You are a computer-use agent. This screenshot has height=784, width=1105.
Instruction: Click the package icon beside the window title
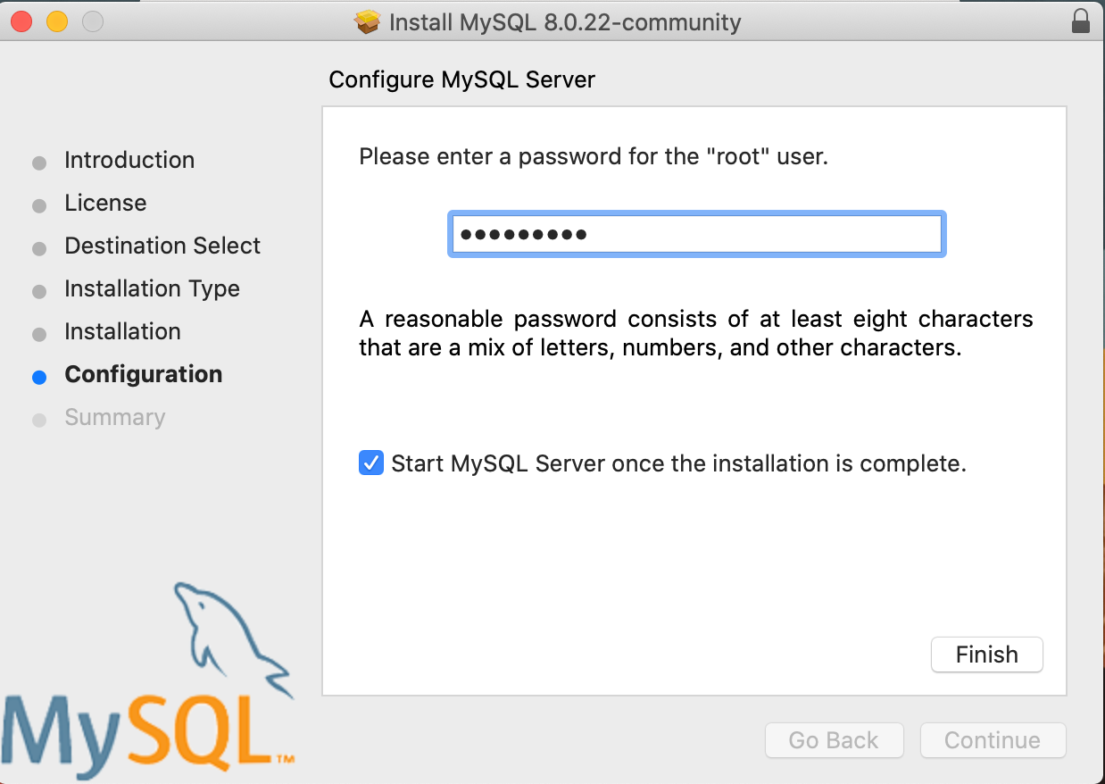coord(367,22)
